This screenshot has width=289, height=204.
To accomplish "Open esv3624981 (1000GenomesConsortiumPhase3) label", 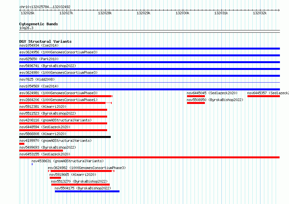I will pos(58,93).
